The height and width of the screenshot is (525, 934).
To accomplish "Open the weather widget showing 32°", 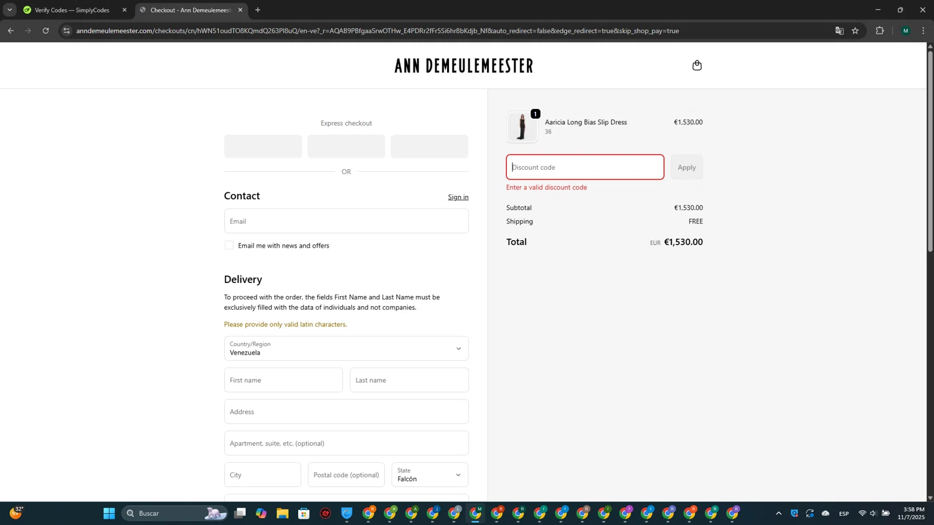I will click(16, 513).
